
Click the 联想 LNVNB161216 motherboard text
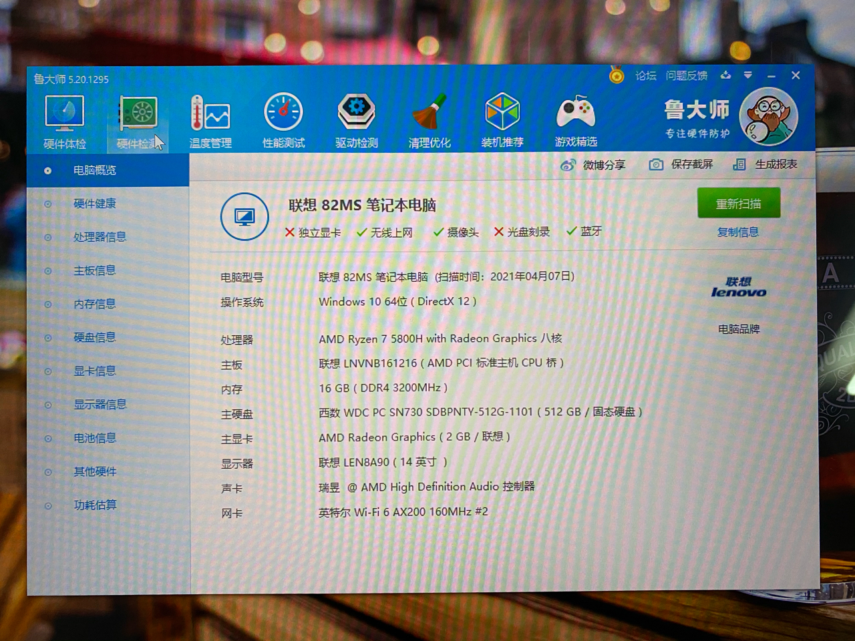pos(442,363)
